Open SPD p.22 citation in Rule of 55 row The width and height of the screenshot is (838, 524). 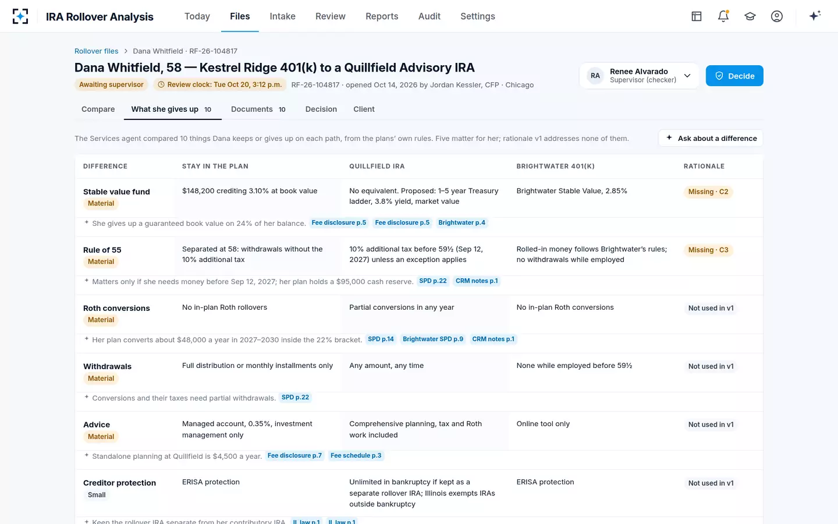click(433, 281)
